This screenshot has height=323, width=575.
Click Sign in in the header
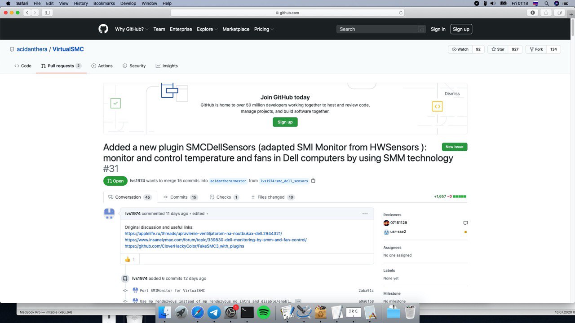pos(438,29)
